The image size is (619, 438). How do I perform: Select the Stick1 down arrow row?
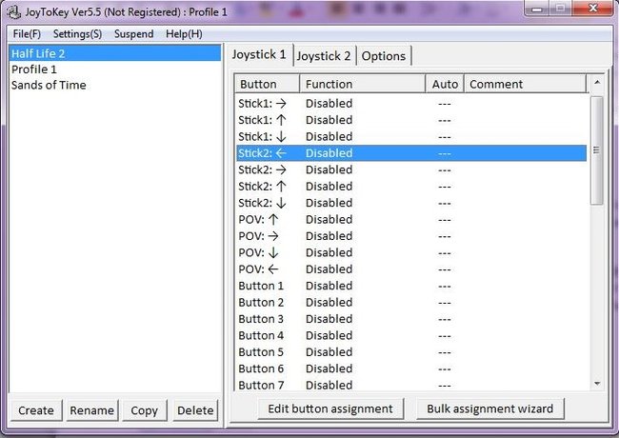tap(411, 136)
